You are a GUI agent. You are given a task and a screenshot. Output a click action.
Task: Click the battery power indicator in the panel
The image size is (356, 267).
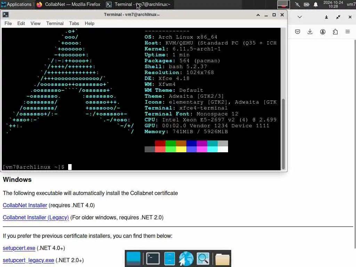pyautogui.click(x=307, y=5)
